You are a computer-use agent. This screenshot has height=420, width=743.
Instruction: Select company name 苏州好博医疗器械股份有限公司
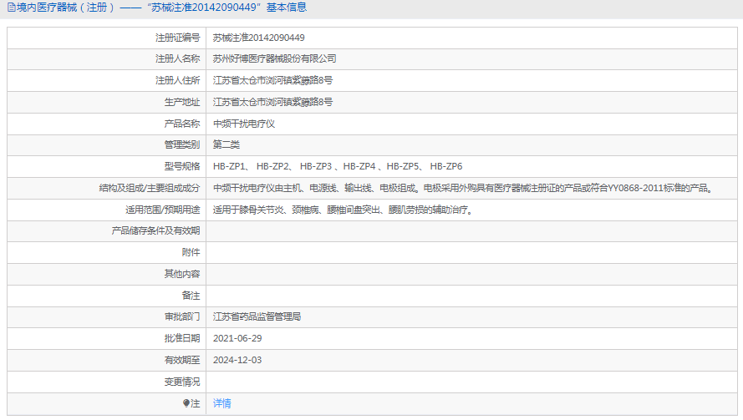(274, 58)
